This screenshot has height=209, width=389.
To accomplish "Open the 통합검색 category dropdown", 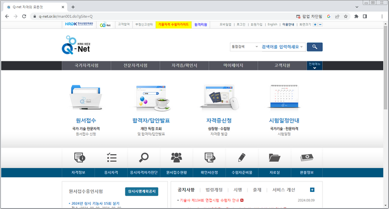I will pyautogui.click(x=245, y=47).
